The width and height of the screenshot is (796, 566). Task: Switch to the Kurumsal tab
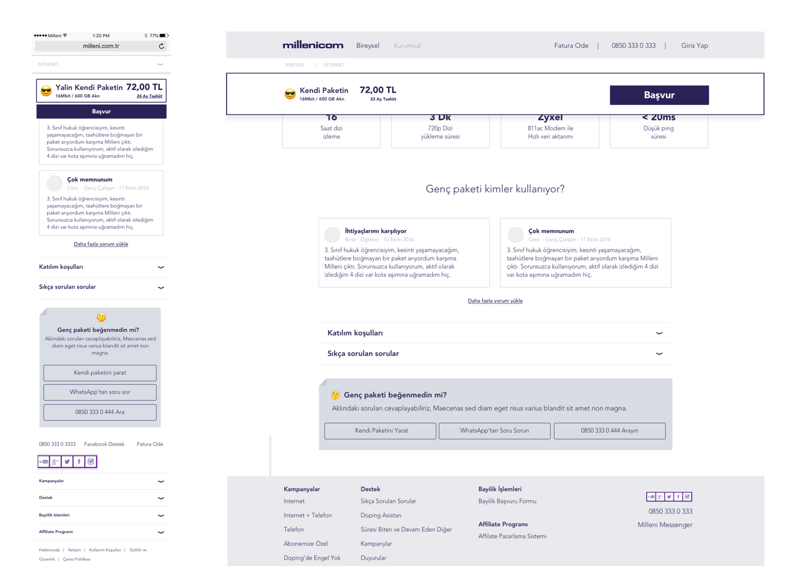click(x=407, y=46)
